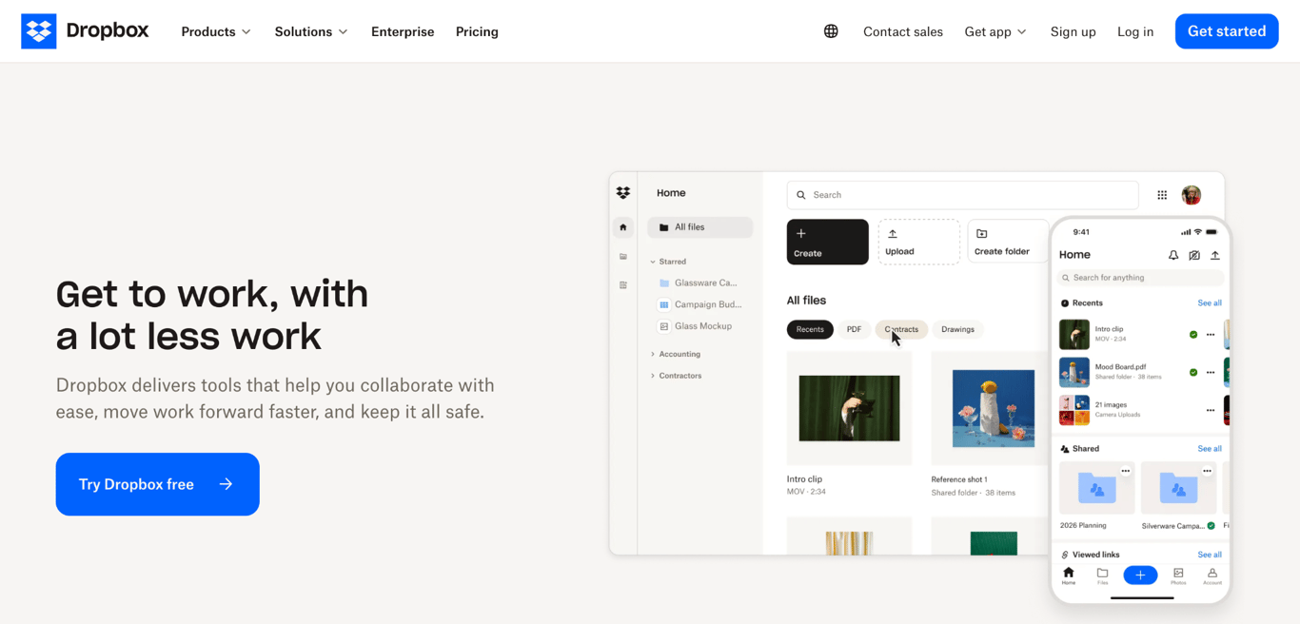
Task: Click the Create button in the mockup
Action: pos(827,242)
